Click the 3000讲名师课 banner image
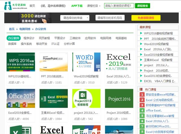Image resolution: width=181 pixels, height=134 pixels. tap(35, 18)
